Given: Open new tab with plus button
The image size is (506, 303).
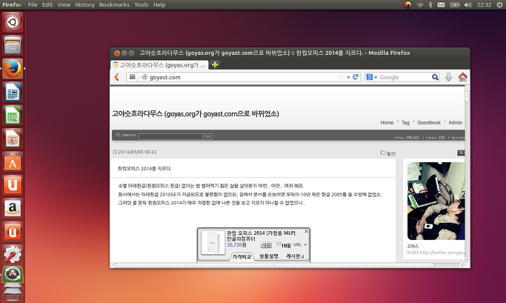Looking at the screenshot, I should 215,64.
